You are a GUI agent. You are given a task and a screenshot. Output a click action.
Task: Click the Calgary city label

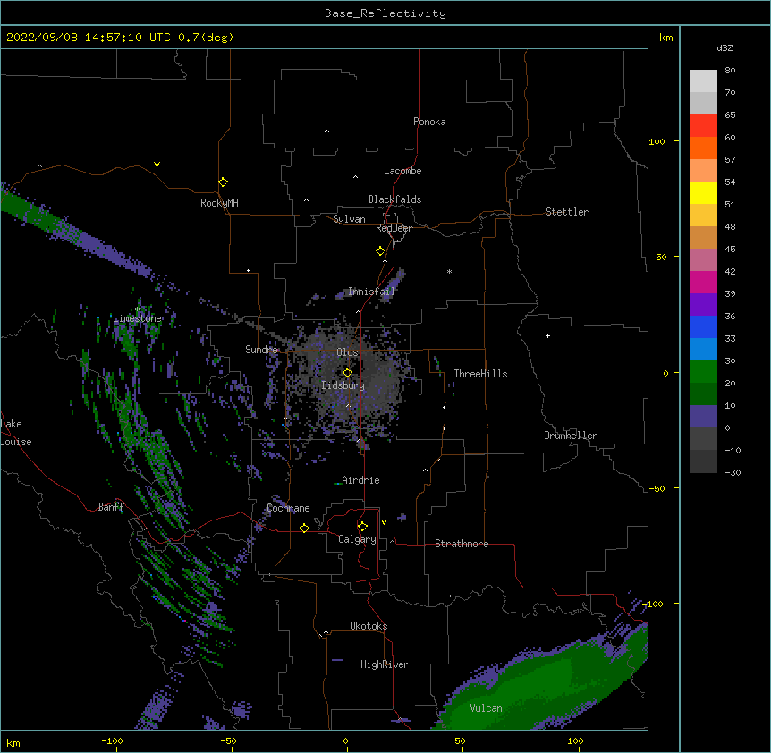coord(357,539)
